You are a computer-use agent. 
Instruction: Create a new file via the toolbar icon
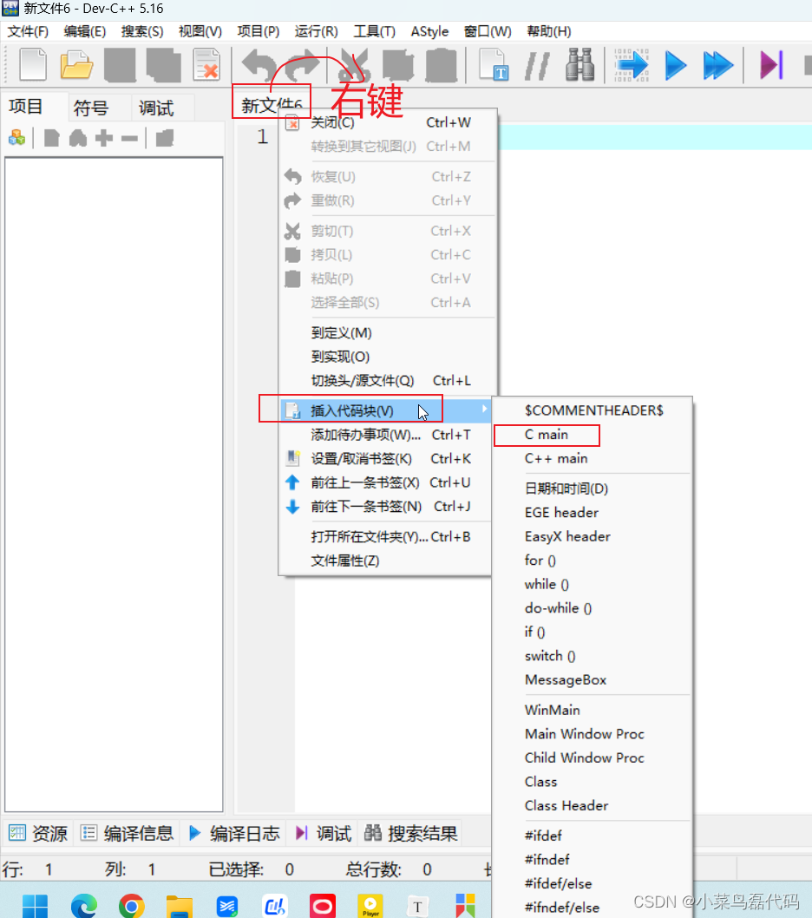33,64
